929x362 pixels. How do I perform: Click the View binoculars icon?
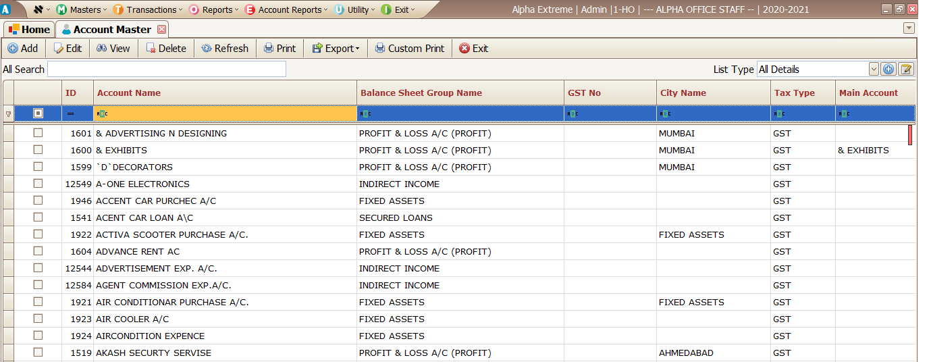(x=102, y=49)
